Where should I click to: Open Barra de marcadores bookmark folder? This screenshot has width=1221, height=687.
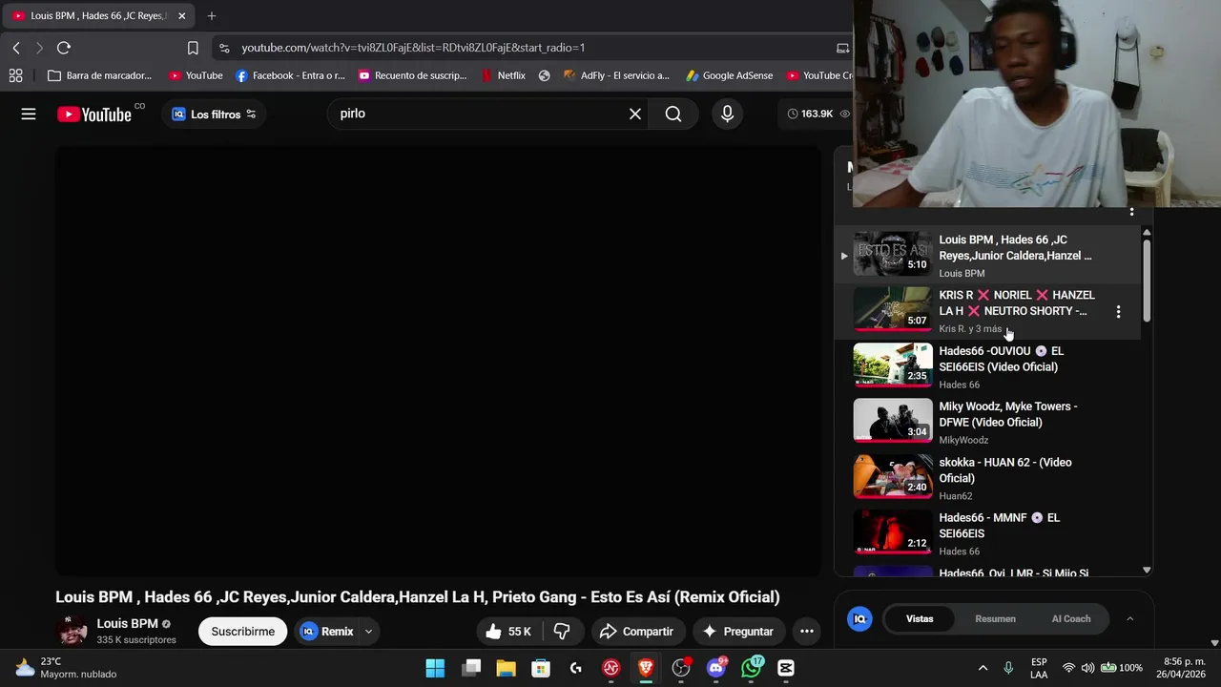pyautogui.click(x=99, y=75)
